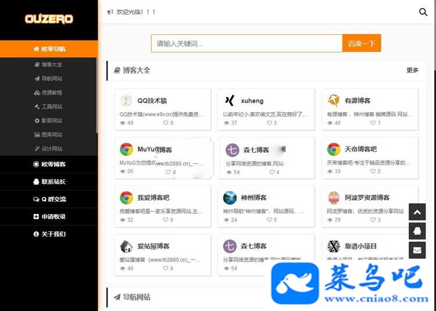Open 关于我们 in sidebar
Screen dimensions: 436x311
(x=49, y=234)
